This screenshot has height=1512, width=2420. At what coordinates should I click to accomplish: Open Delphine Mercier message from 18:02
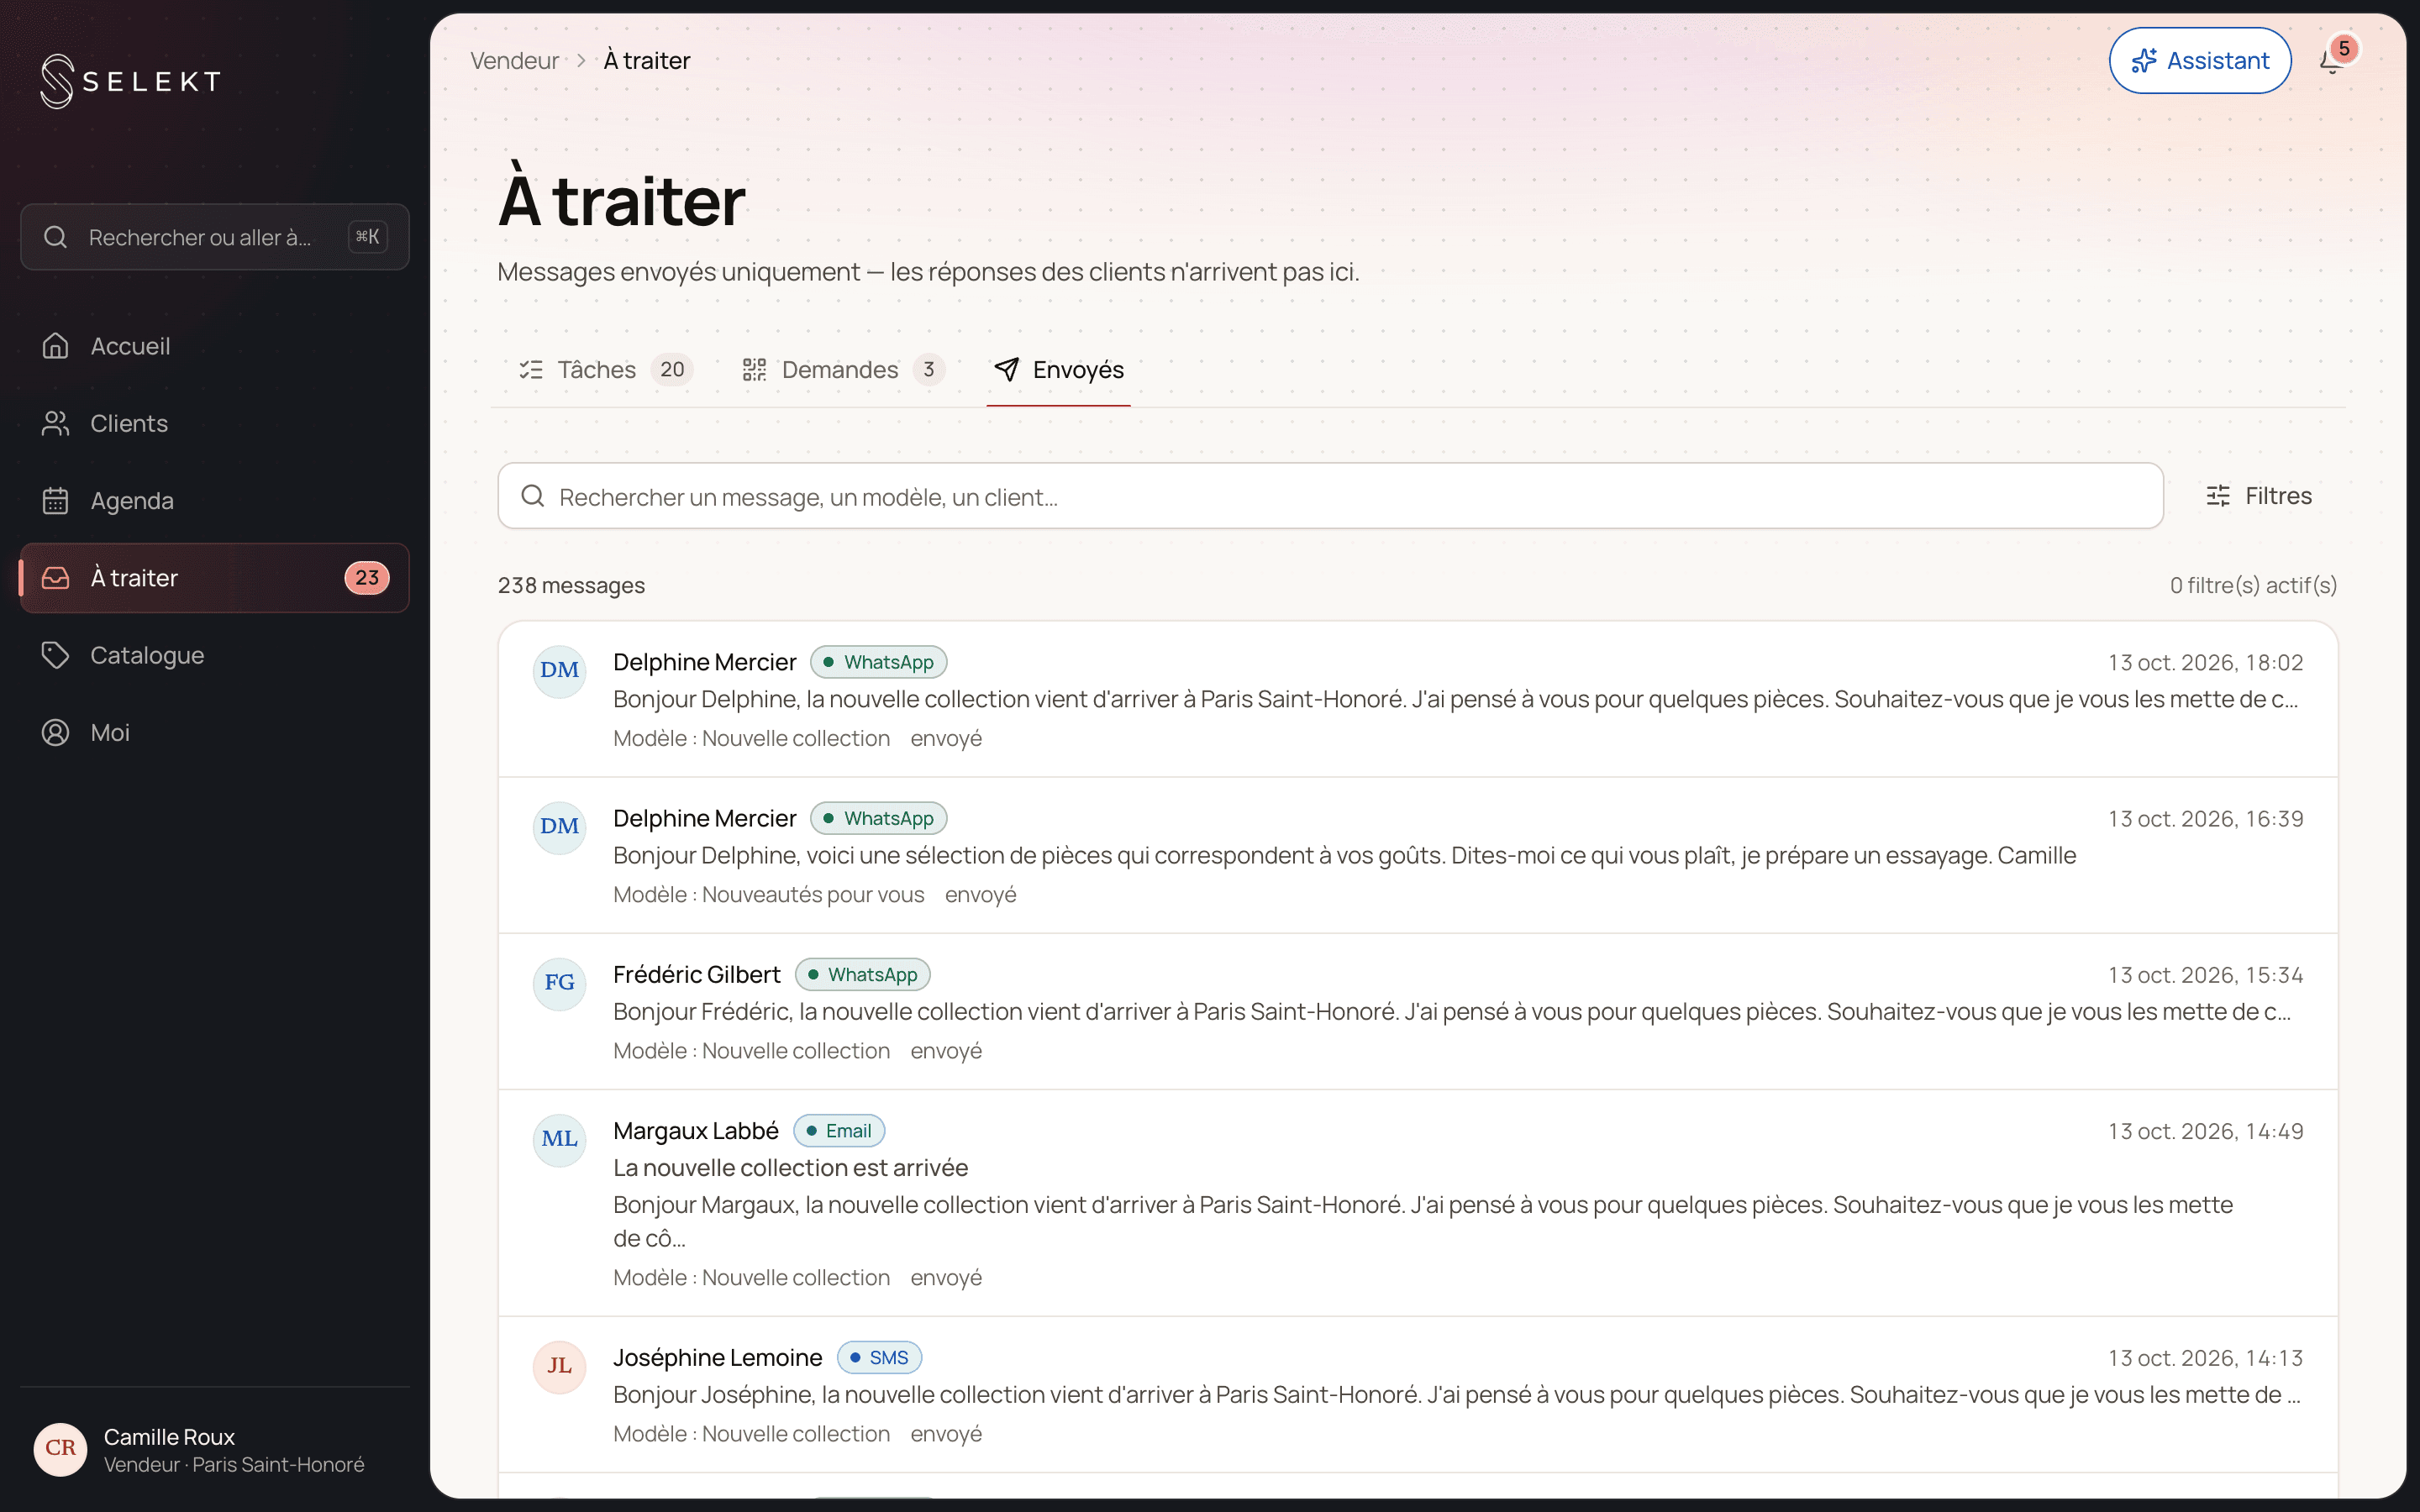click(x=1418, y=699)
